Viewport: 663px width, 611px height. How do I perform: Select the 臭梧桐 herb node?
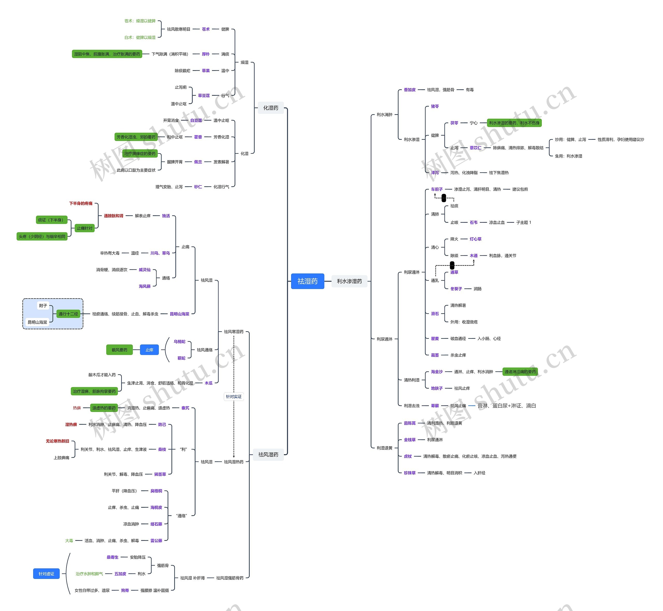click(x=156, y=491)
